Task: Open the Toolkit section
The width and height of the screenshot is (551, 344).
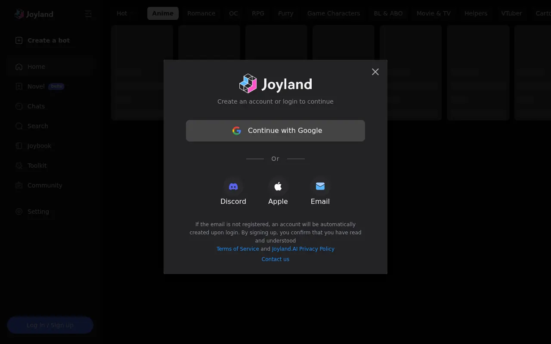Action: (37, 166)
